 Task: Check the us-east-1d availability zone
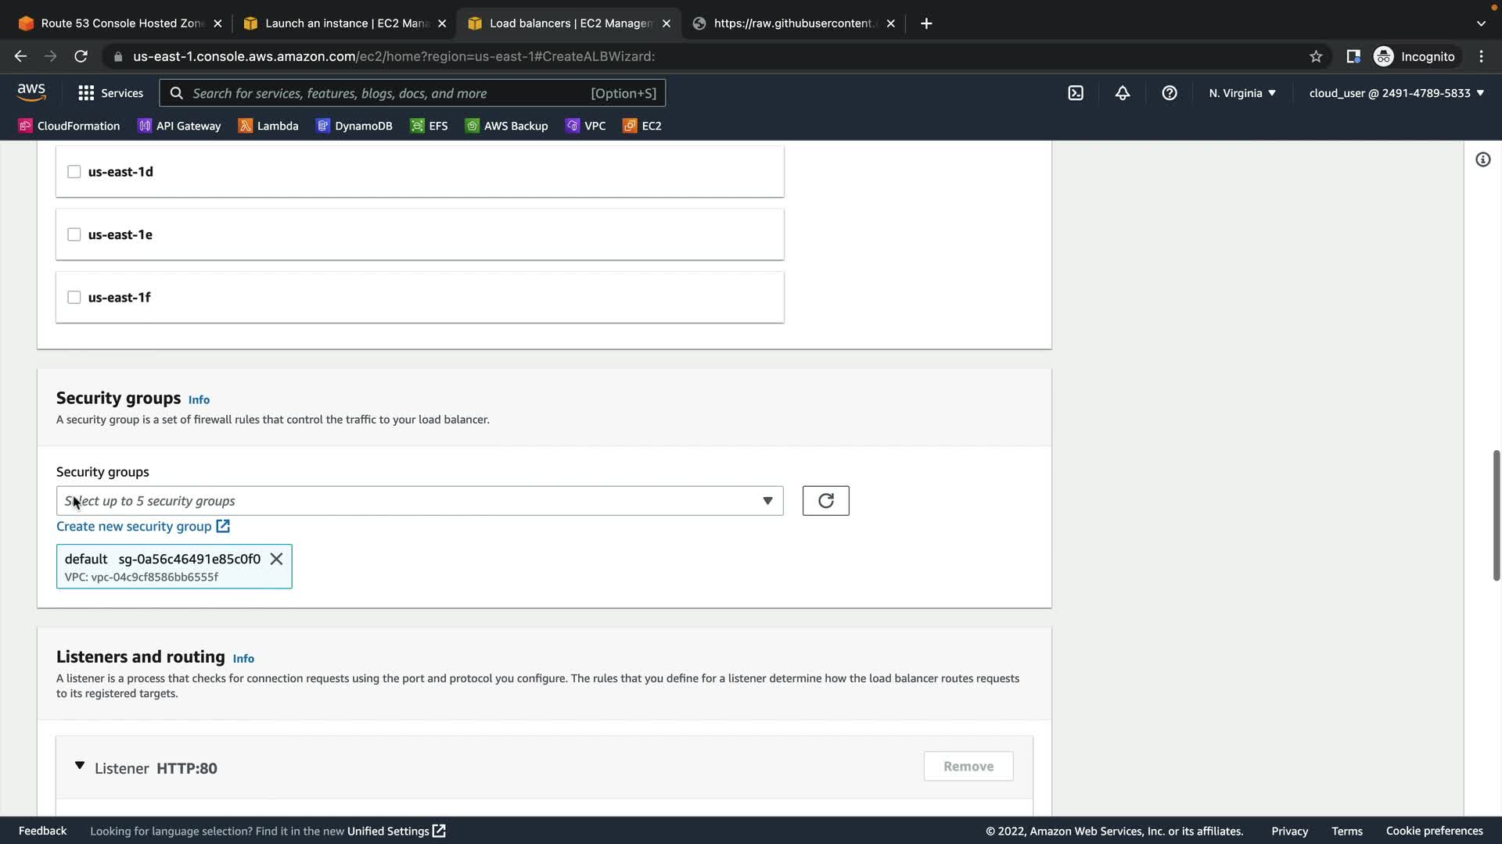[74, 172]
